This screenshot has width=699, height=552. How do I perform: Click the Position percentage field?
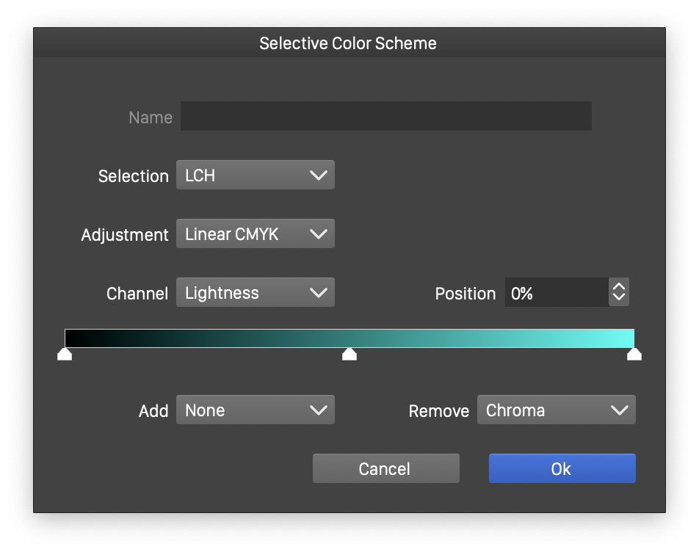[x=556, y=293]
